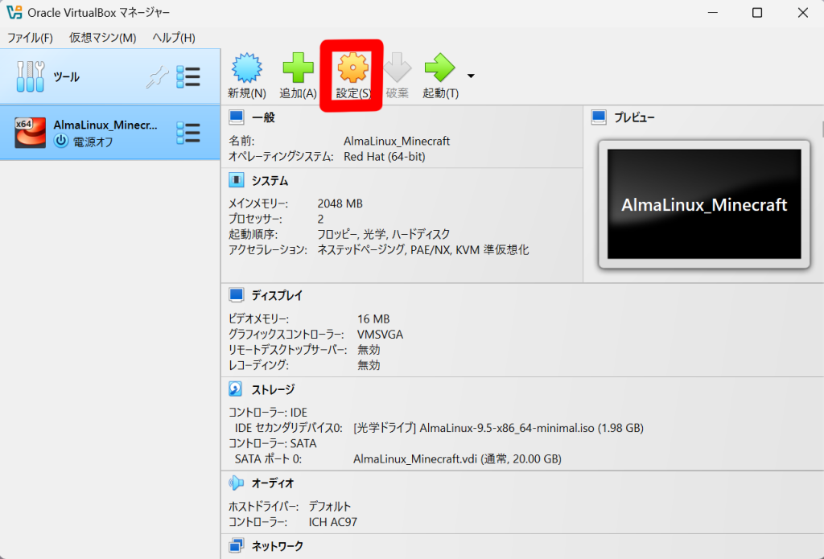Image resolution: width=824 pixels, height=559 pixels.
Task: Click the power-off status icon beside 電源オフ
Action: pyautogui.click(x=61, y=141)
